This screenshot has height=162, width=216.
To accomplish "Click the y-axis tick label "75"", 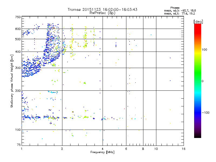I will [x=19, y=145].
